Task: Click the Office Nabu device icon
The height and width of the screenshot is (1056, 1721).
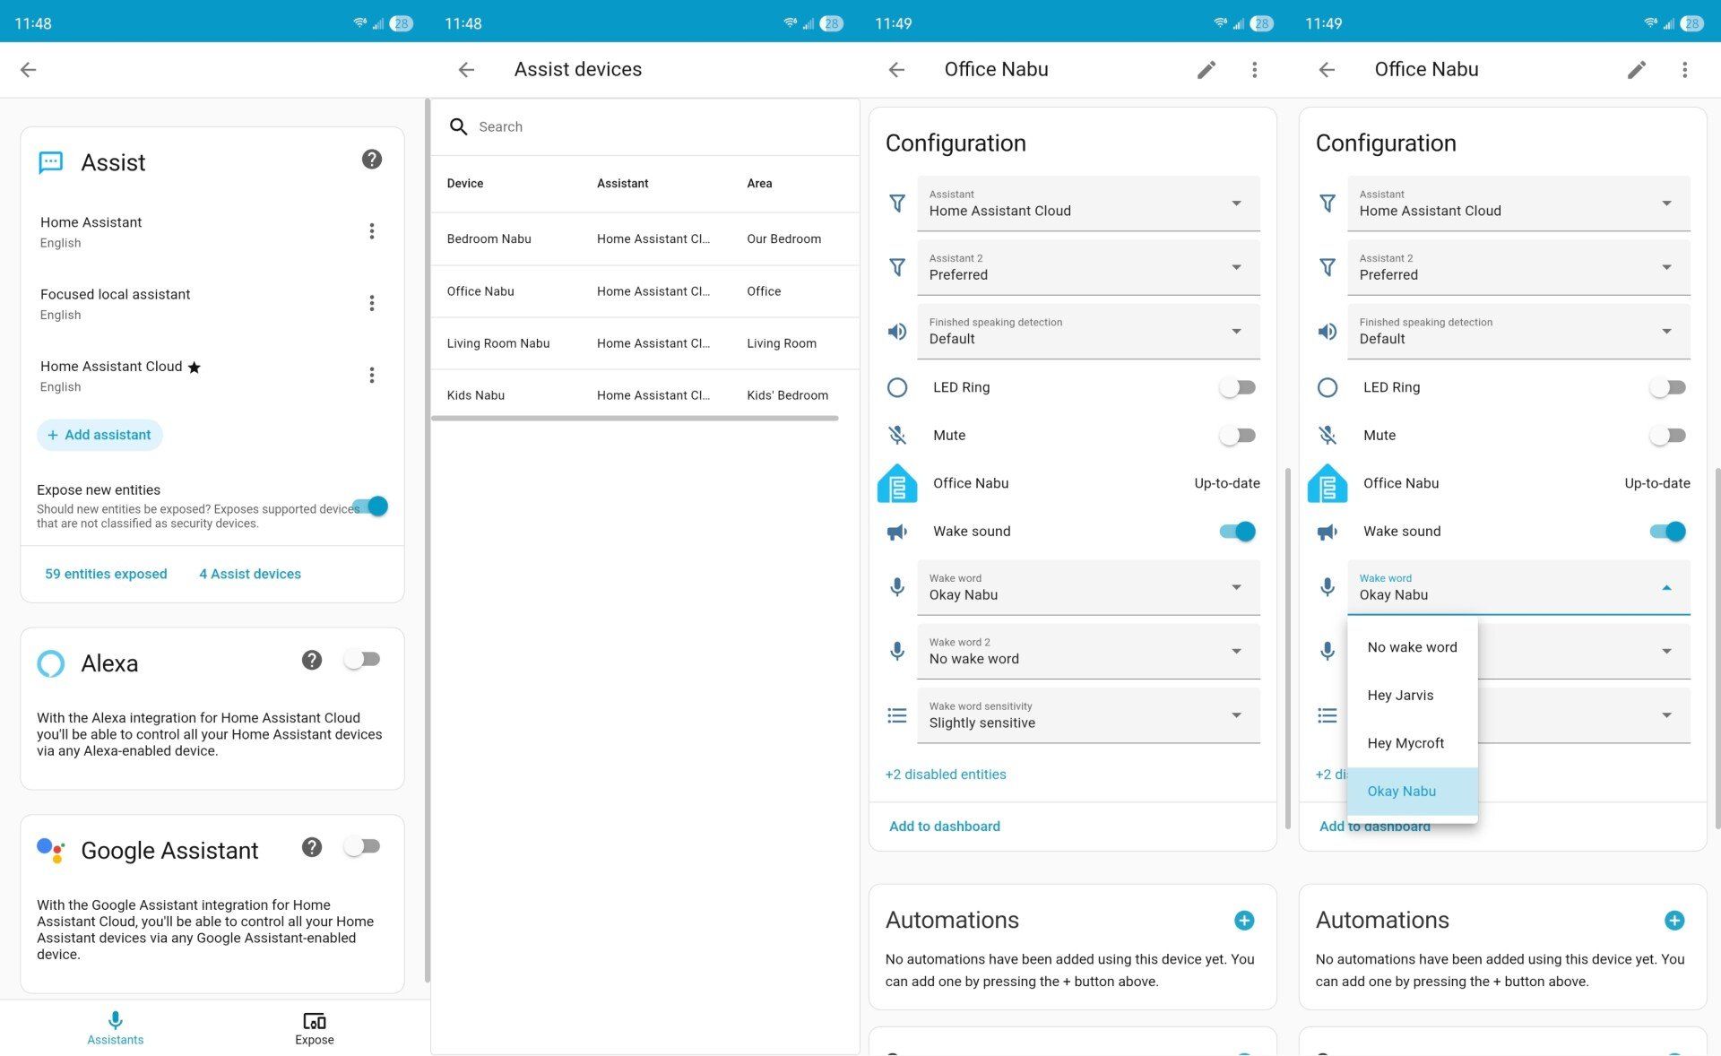Action: point(896,482)
